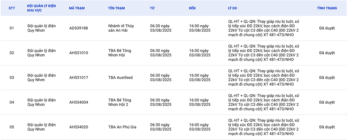Click the Đội quản lý điện khu vực header
This screenshot has height=140, width=347.
(x=42, y=8)
